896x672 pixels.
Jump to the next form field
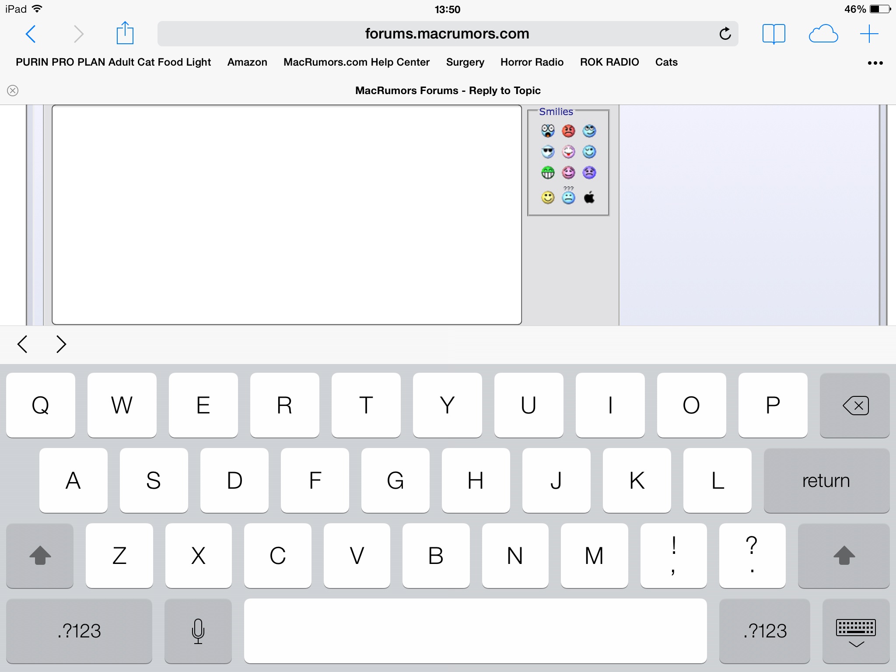point(61,344)
